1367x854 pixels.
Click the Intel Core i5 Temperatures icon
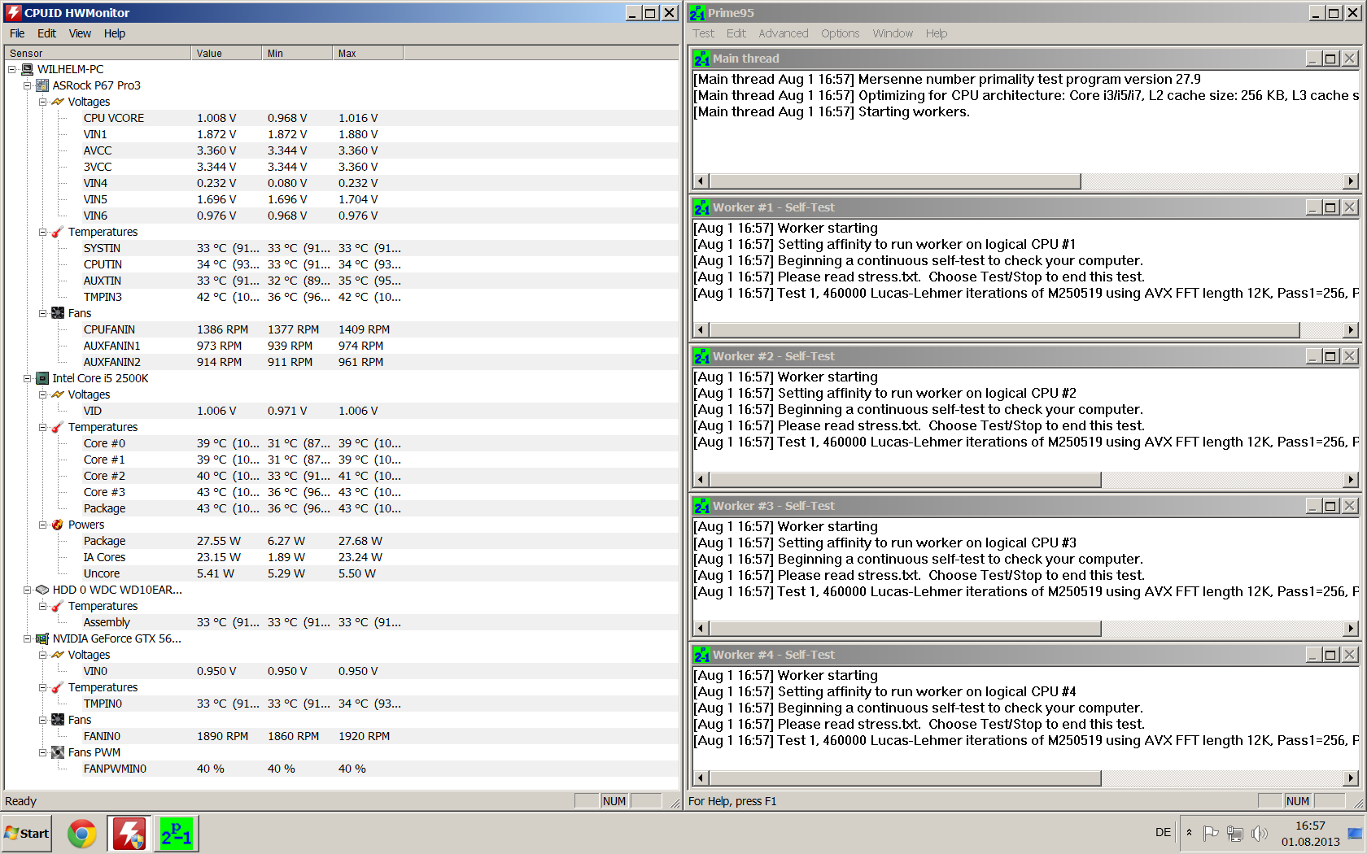(58, 427)
